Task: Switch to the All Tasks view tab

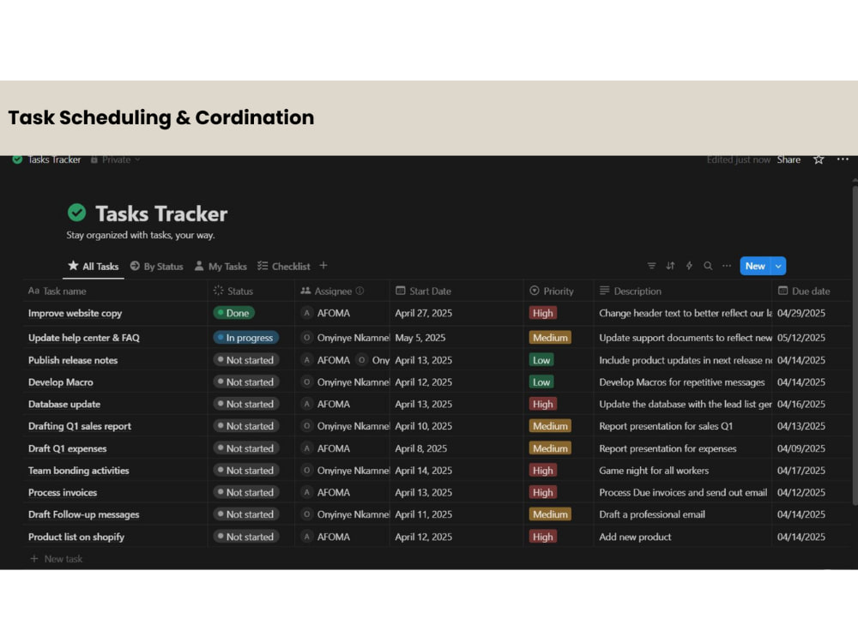Action: coord(94,267)
